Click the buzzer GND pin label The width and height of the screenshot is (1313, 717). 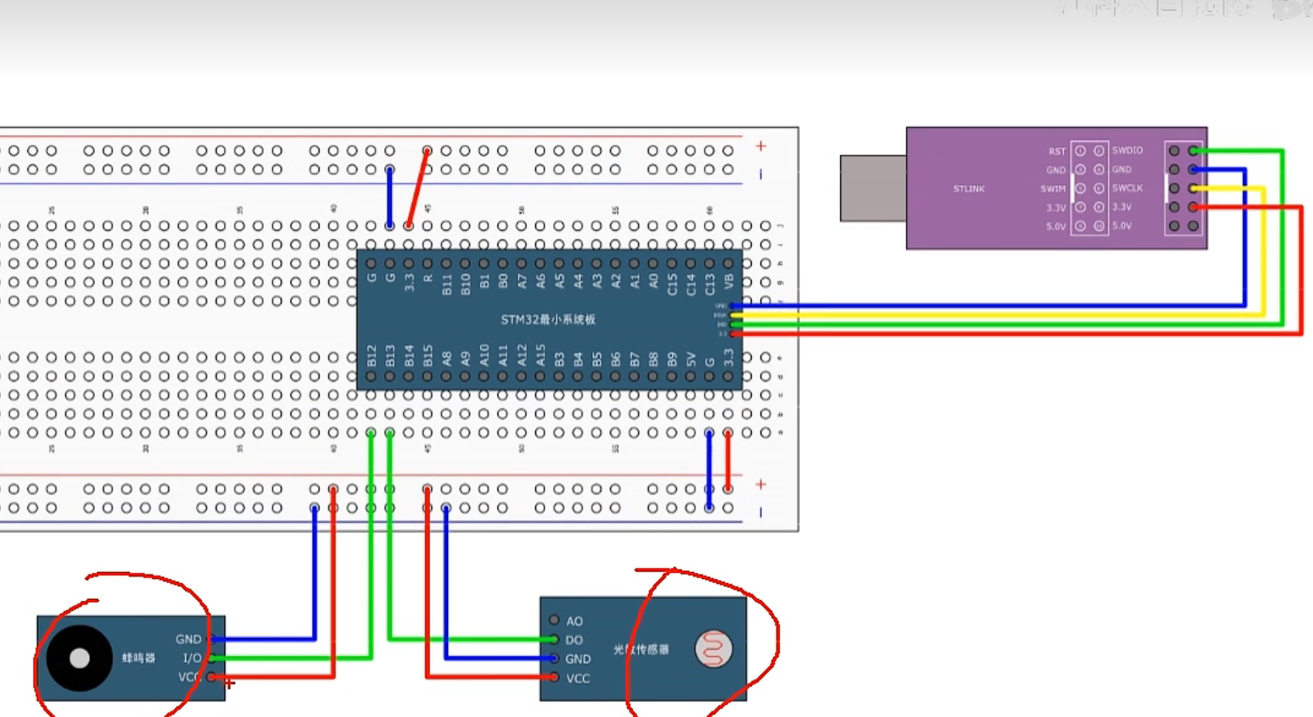(188, 639)
